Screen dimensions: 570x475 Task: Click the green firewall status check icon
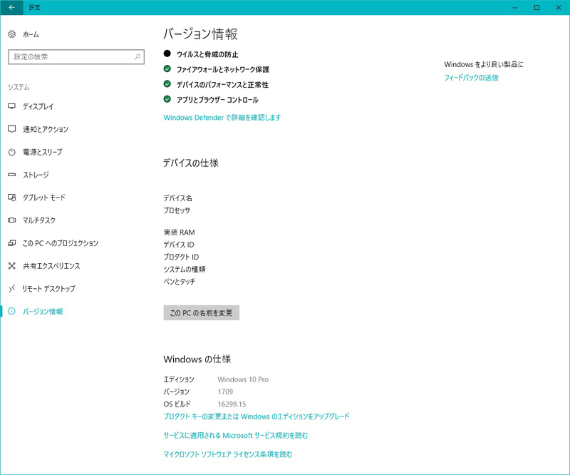click(167, 68)
